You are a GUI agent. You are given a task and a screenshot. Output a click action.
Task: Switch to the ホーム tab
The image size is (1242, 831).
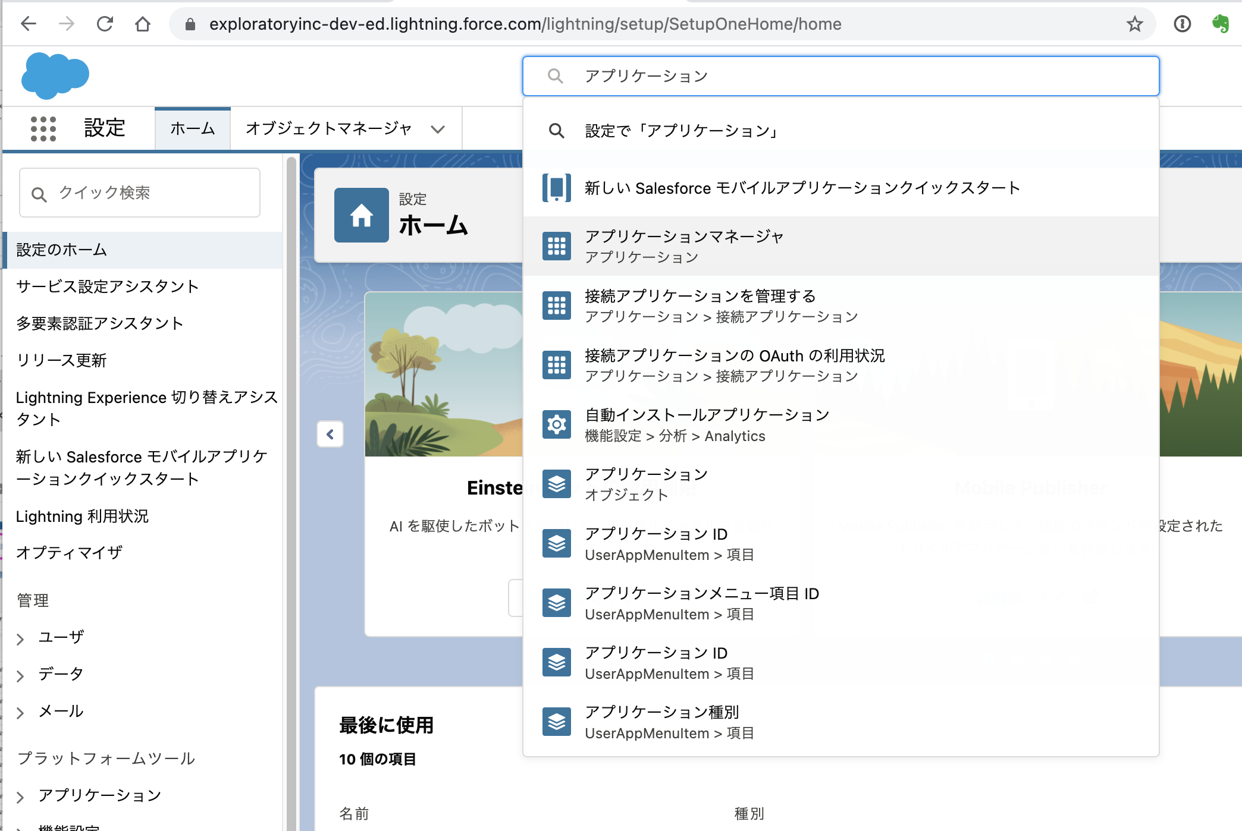pyautogui.click(x=193, y=128)
